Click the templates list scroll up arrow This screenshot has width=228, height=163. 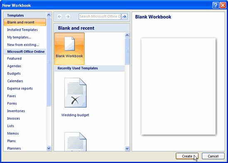pyautogui.click(x=49, y=15)
